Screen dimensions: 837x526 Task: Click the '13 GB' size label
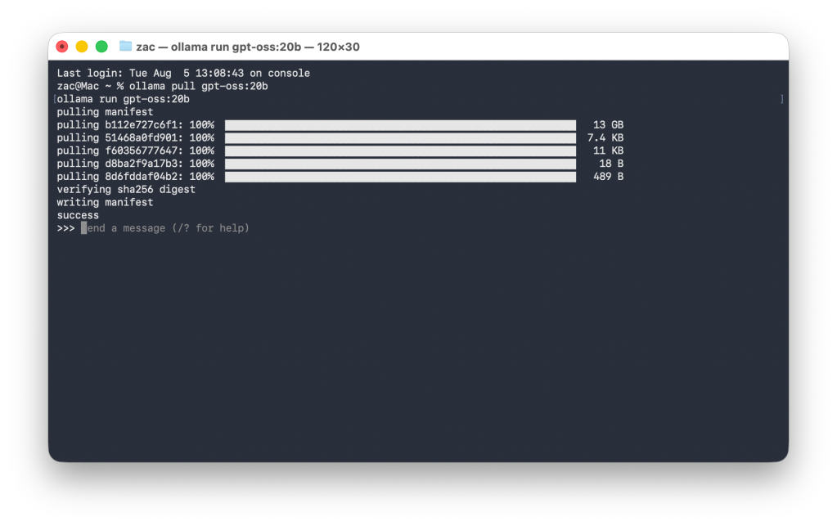point(608,125)
